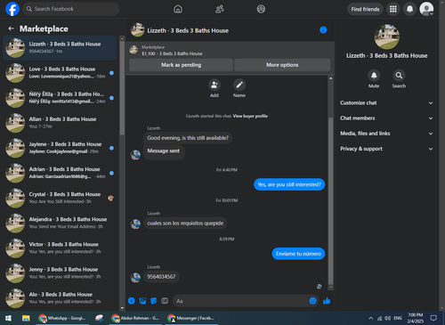Search in the conversation via magnifier icon
445x325 pixels.
399,76
